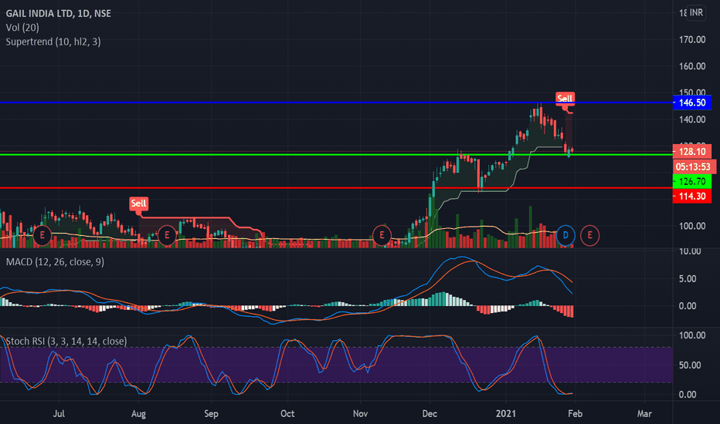Click the blue 146.50 price label
Image resolution: width=720 pixels, height=424 pixels.
coord(692,103)
